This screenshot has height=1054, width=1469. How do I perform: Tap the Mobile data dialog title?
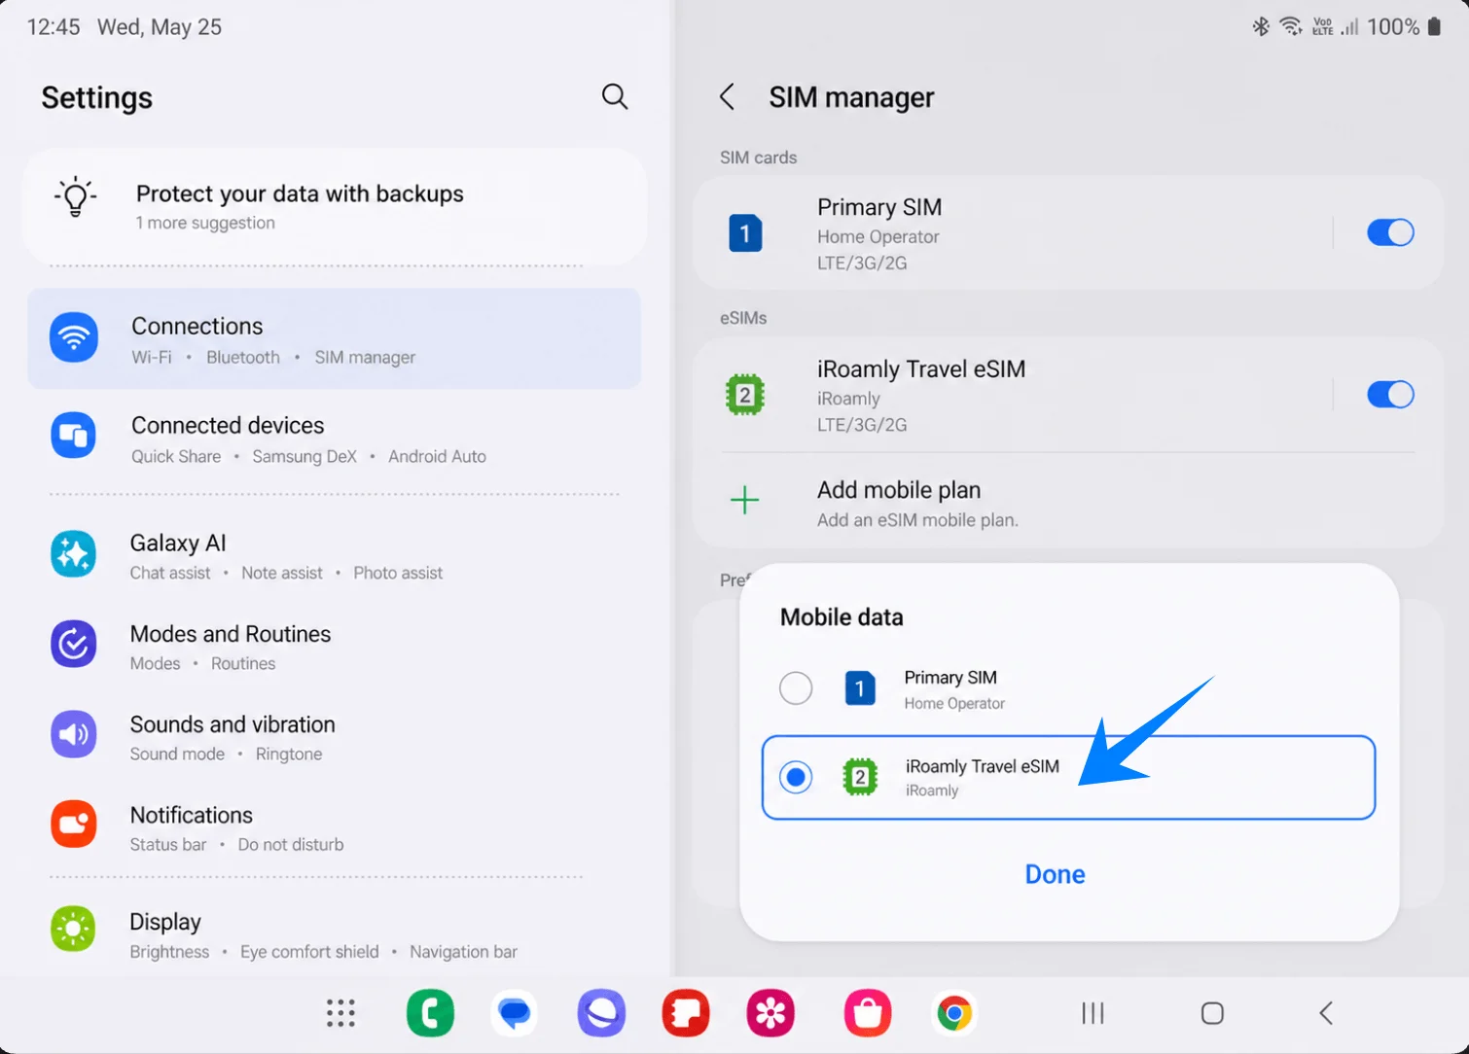pos(842,617)
